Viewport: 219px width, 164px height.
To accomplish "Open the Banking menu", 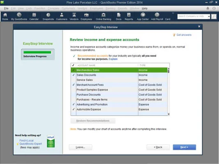I will click(x=111, y=8).
